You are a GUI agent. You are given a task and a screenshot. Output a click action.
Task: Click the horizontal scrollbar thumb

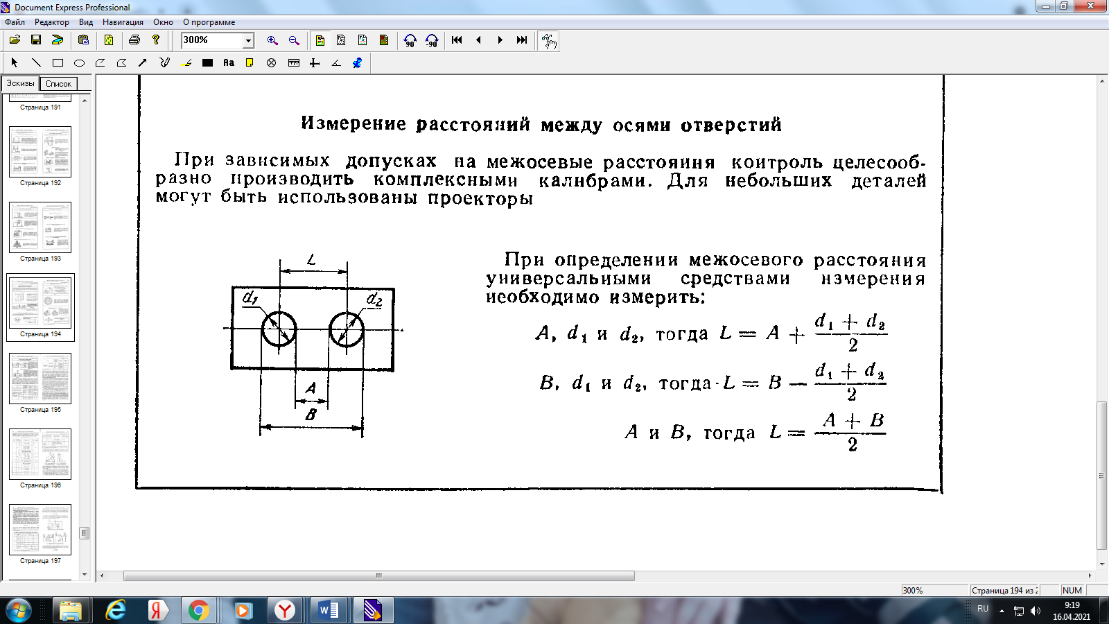click(378, 575)
